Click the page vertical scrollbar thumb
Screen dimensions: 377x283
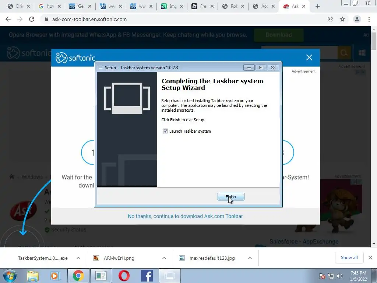pyautogui.click(x=374, y=41)
